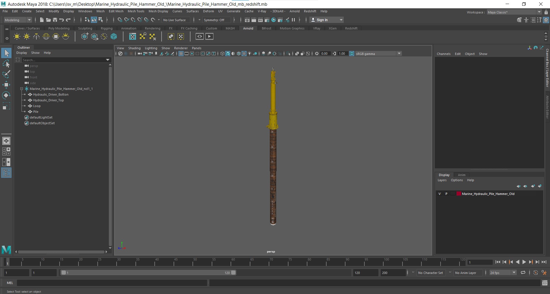Open the Sign In dropdown arrow
Screen dimensions: 550x294
click(x=341, y=20)
